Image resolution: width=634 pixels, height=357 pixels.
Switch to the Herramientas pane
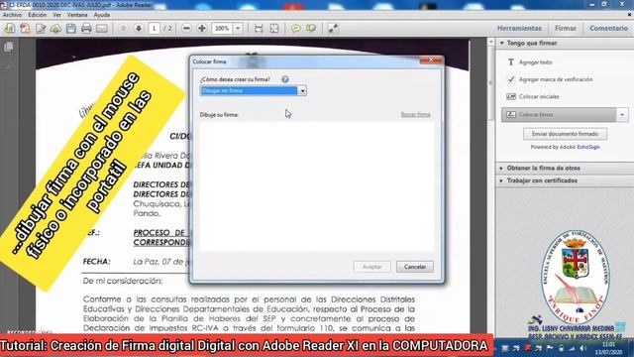(x=519, y=28)
